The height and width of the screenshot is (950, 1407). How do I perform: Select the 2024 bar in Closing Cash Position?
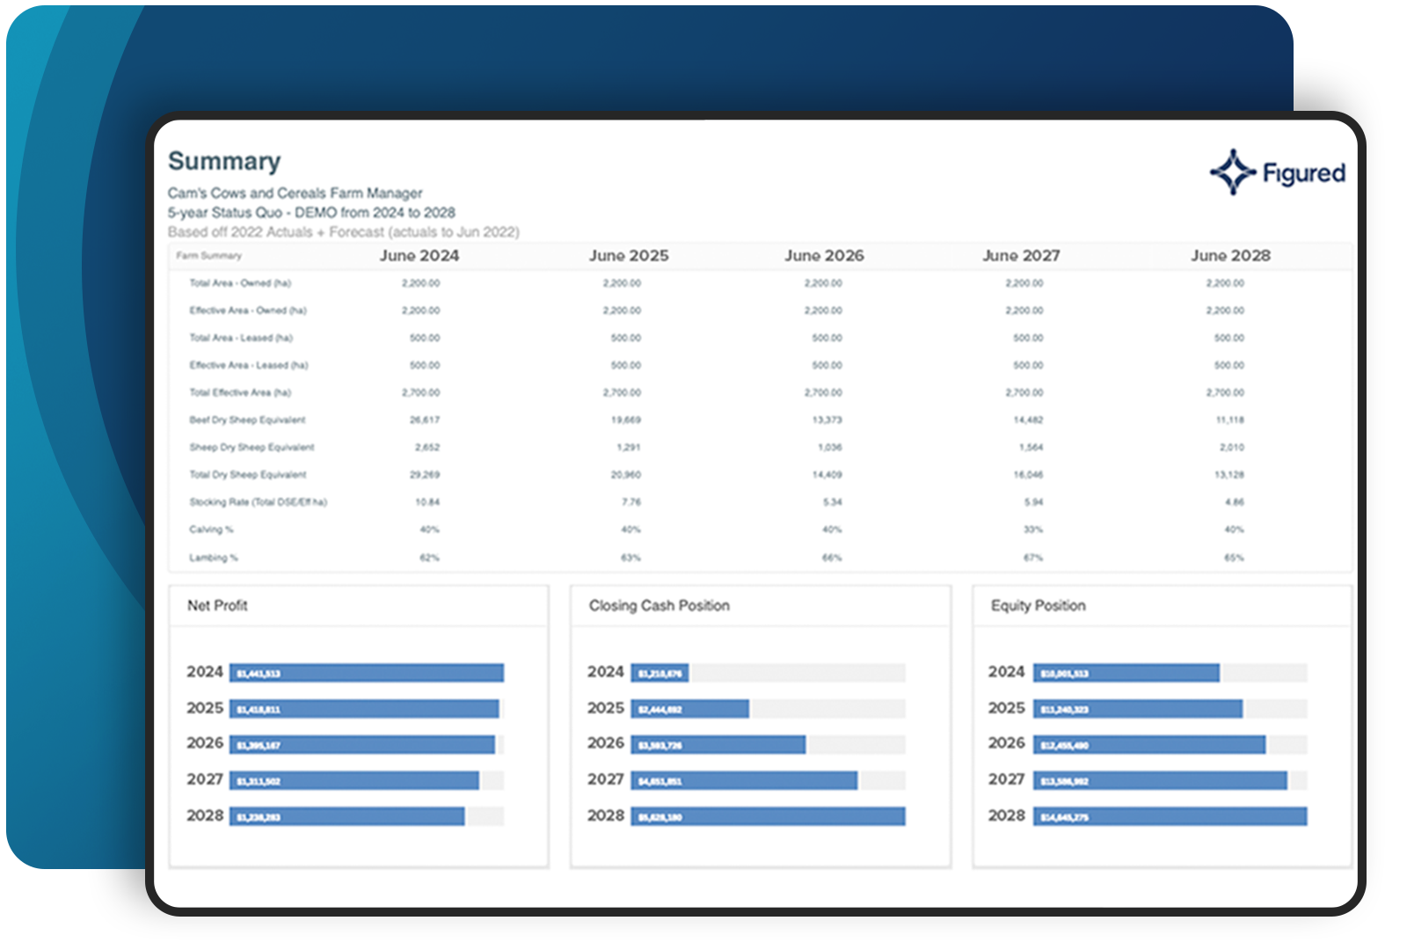click(x=660, y=673)
